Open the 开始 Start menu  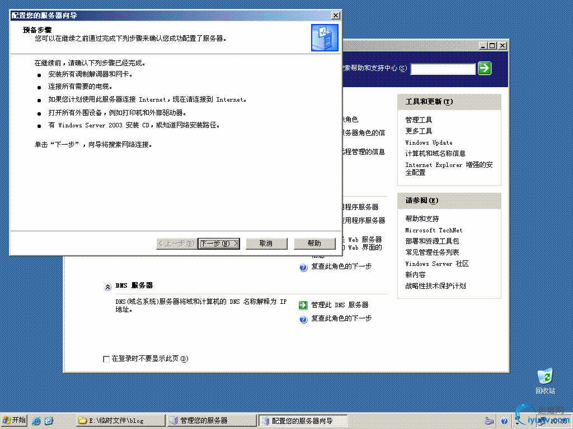click(x=14, y=420)
